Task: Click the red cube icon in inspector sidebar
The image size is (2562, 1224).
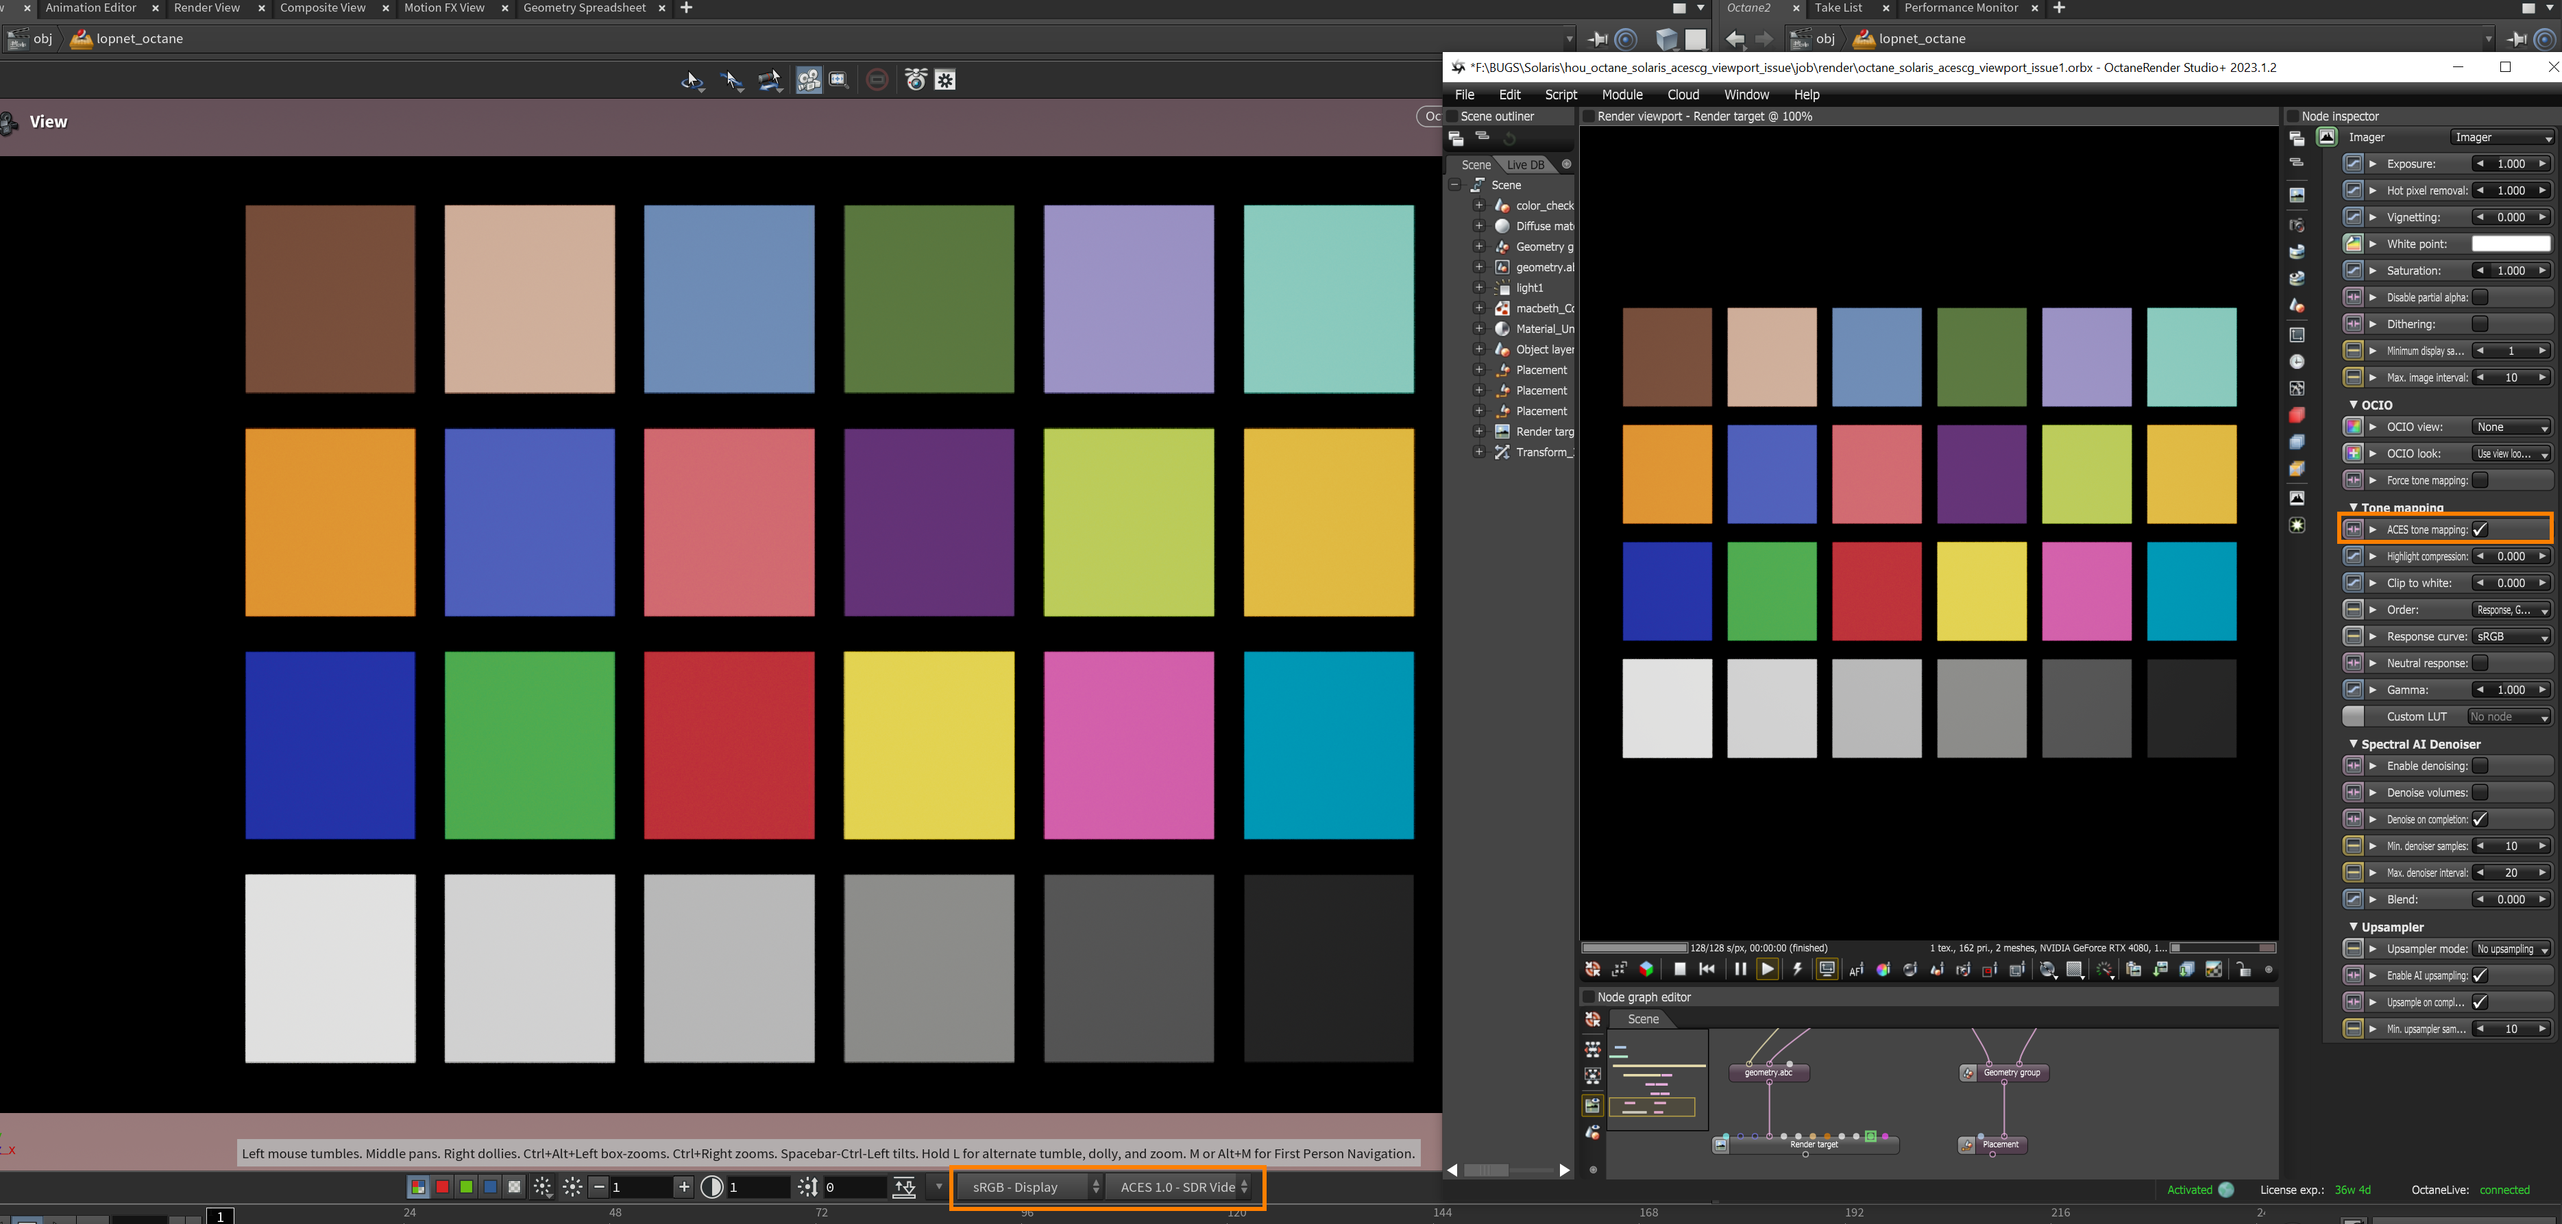Action: click(2297, 414)
